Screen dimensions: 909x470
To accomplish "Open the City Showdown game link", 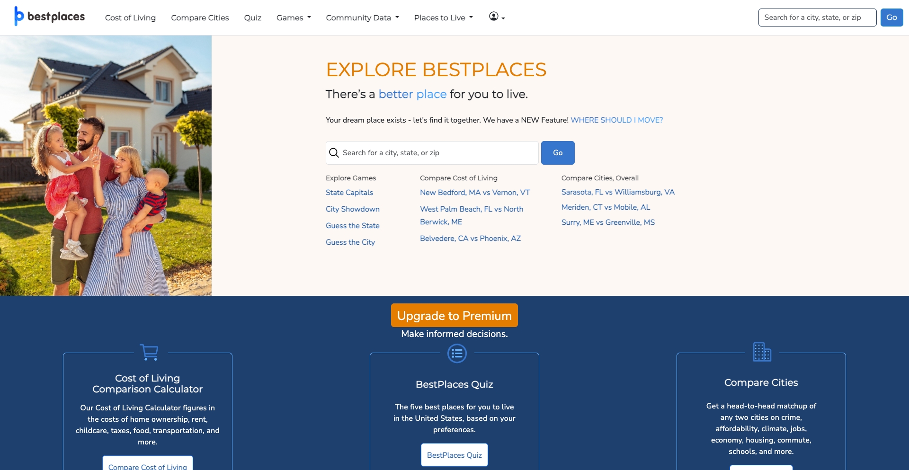I will pyautogui.click(x=352, y=209).
